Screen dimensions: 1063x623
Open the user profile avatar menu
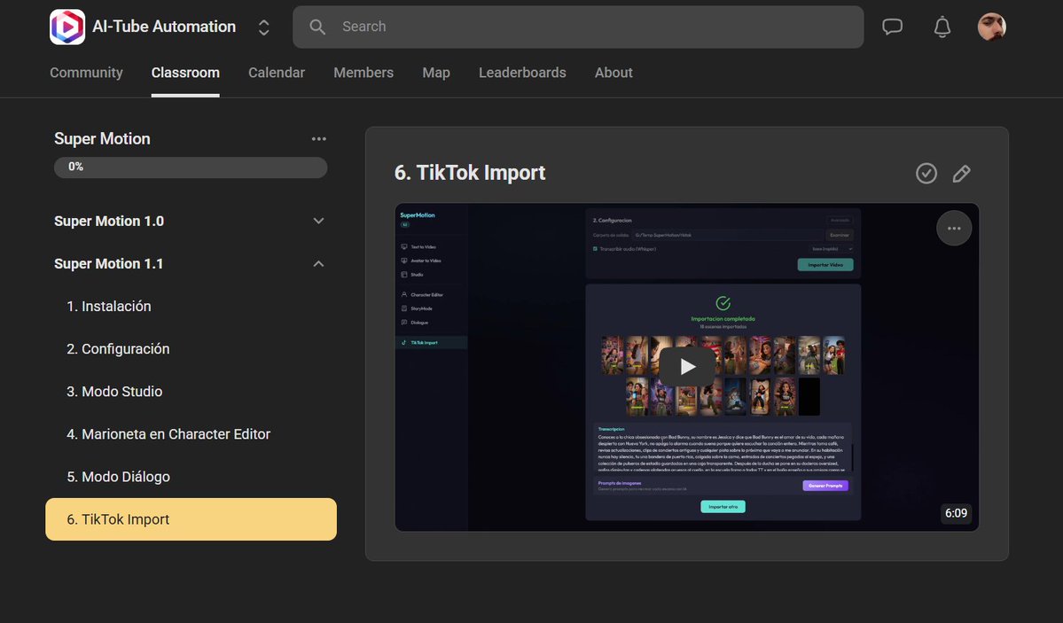click(992, 27)
